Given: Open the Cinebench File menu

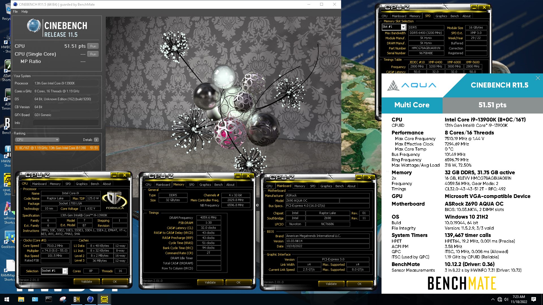Looking at the screenshot, I should [x=15, y=12].
